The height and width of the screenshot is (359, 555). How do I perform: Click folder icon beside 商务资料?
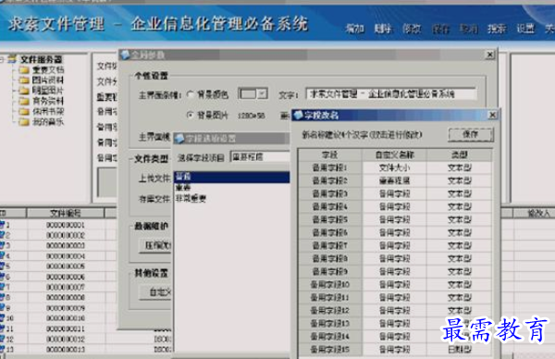tap(24, 101)
